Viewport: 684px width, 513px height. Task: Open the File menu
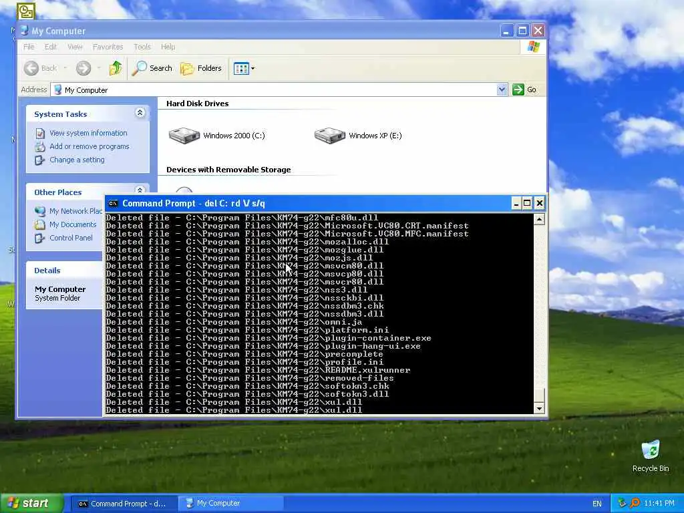pyautogui.click(x=29, y=47)
